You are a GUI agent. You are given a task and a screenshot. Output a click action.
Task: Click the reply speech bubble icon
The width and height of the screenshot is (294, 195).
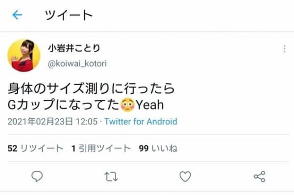[x=37, y=176]
